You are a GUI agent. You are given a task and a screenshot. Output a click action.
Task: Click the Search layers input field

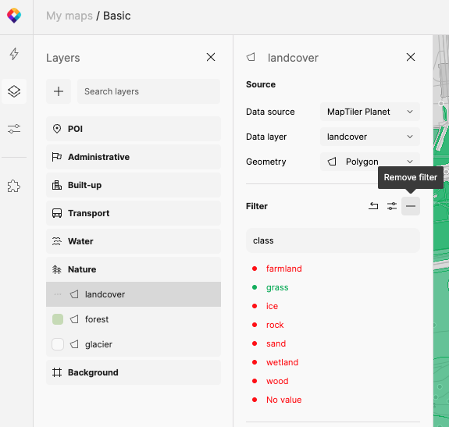(x=149, y=91)
